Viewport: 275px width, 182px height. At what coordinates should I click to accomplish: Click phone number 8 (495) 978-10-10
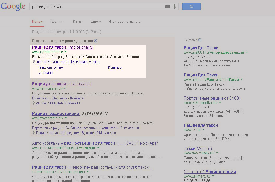[x=197, y=107]
